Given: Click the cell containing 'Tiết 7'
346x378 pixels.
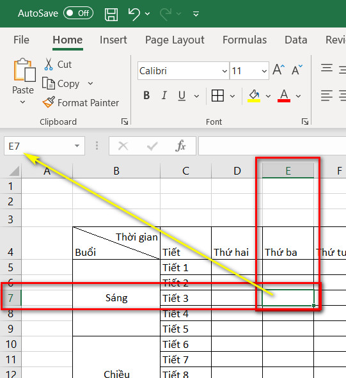Looking at the screenshot, I should point(185,359).
